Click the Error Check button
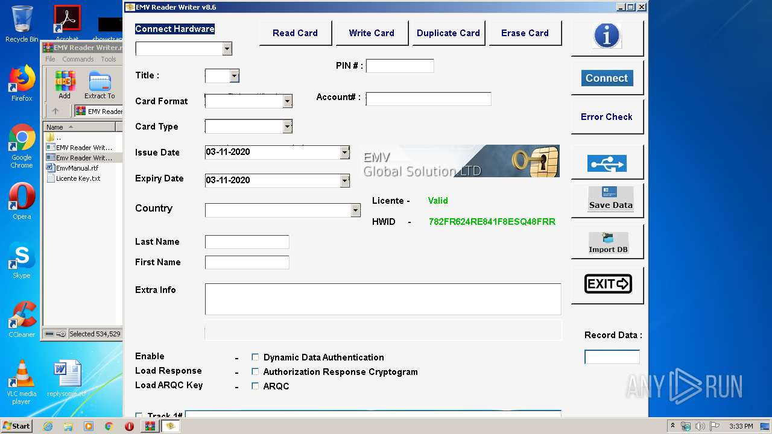772x434 pixels. (607, 116)
